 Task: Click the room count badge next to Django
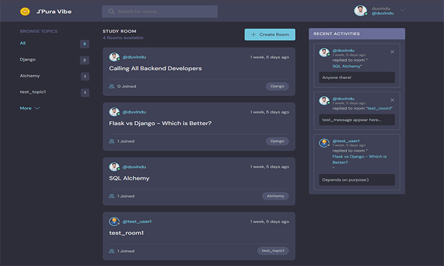84,60
